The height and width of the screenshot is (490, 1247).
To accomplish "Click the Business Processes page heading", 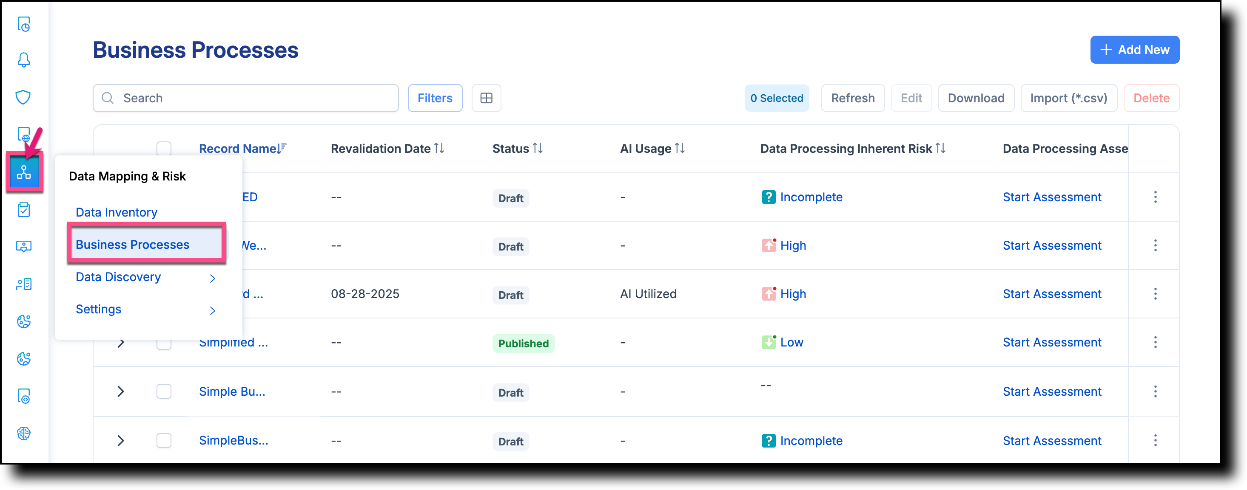I will coord(196,50).
